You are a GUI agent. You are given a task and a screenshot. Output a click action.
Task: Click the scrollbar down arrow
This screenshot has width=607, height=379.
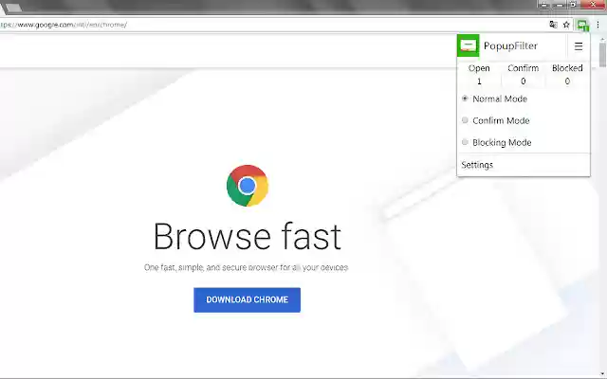(603, 373)
